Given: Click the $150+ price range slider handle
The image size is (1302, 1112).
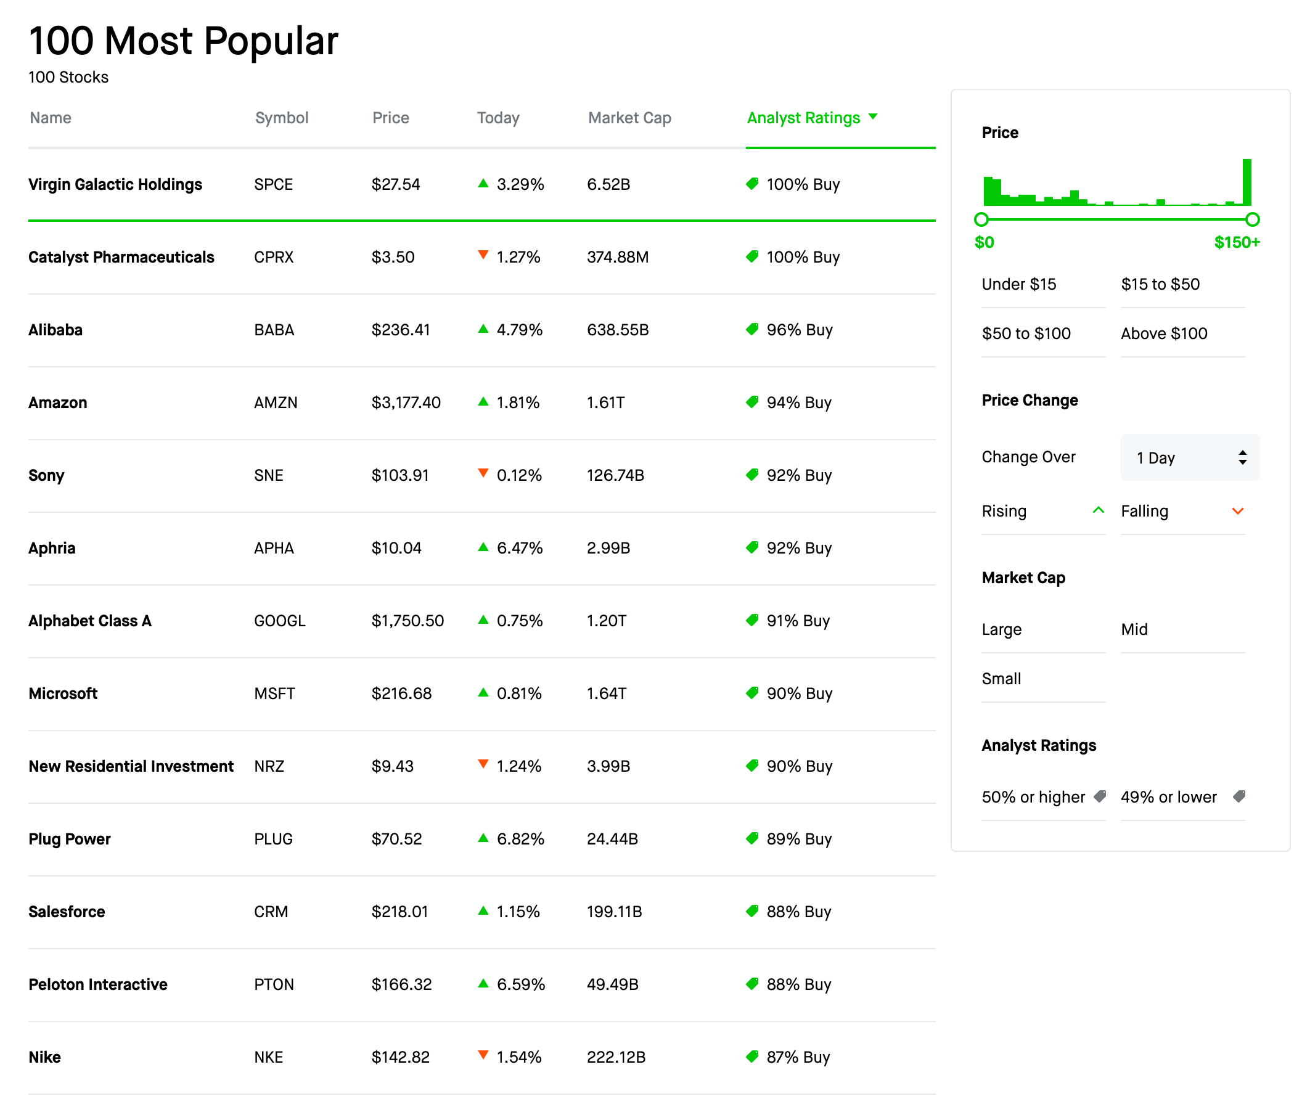Looking at the screenshot, I should pos(1252,219).
